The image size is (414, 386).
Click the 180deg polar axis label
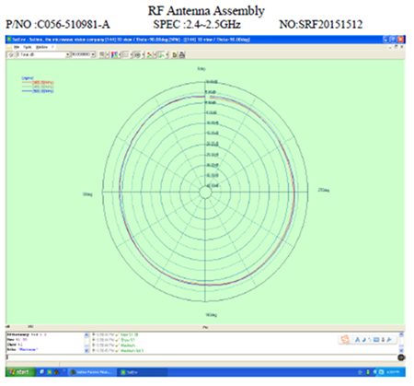(211, 315)
